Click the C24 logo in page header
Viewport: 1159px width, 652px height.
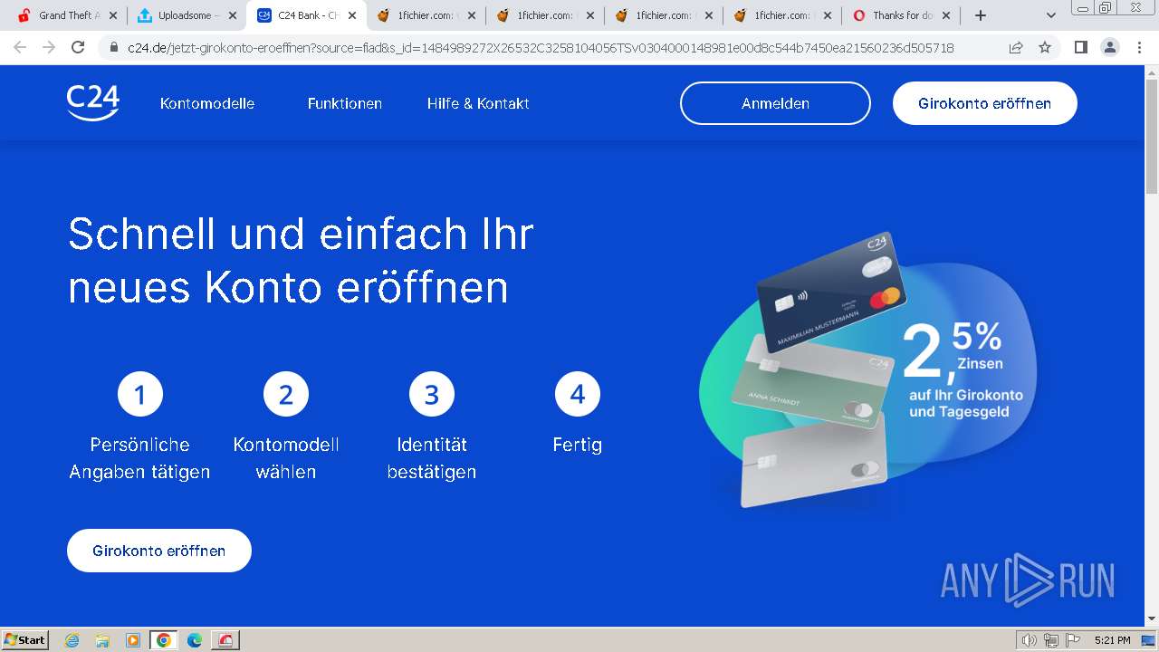(x=93, y=103)
